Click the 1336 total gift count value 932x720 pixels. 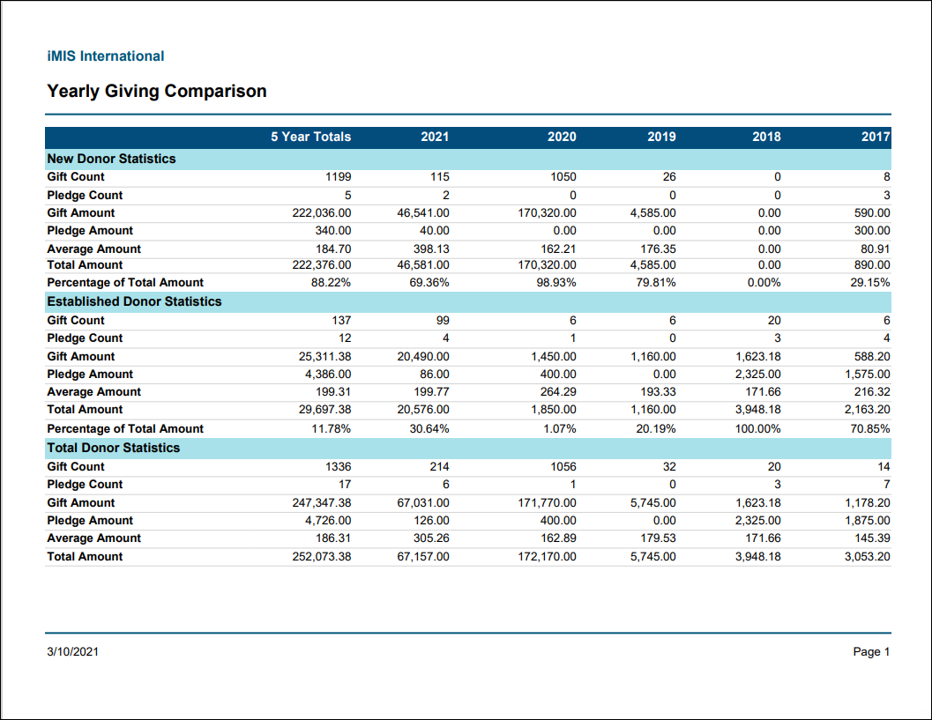[339, 466]
